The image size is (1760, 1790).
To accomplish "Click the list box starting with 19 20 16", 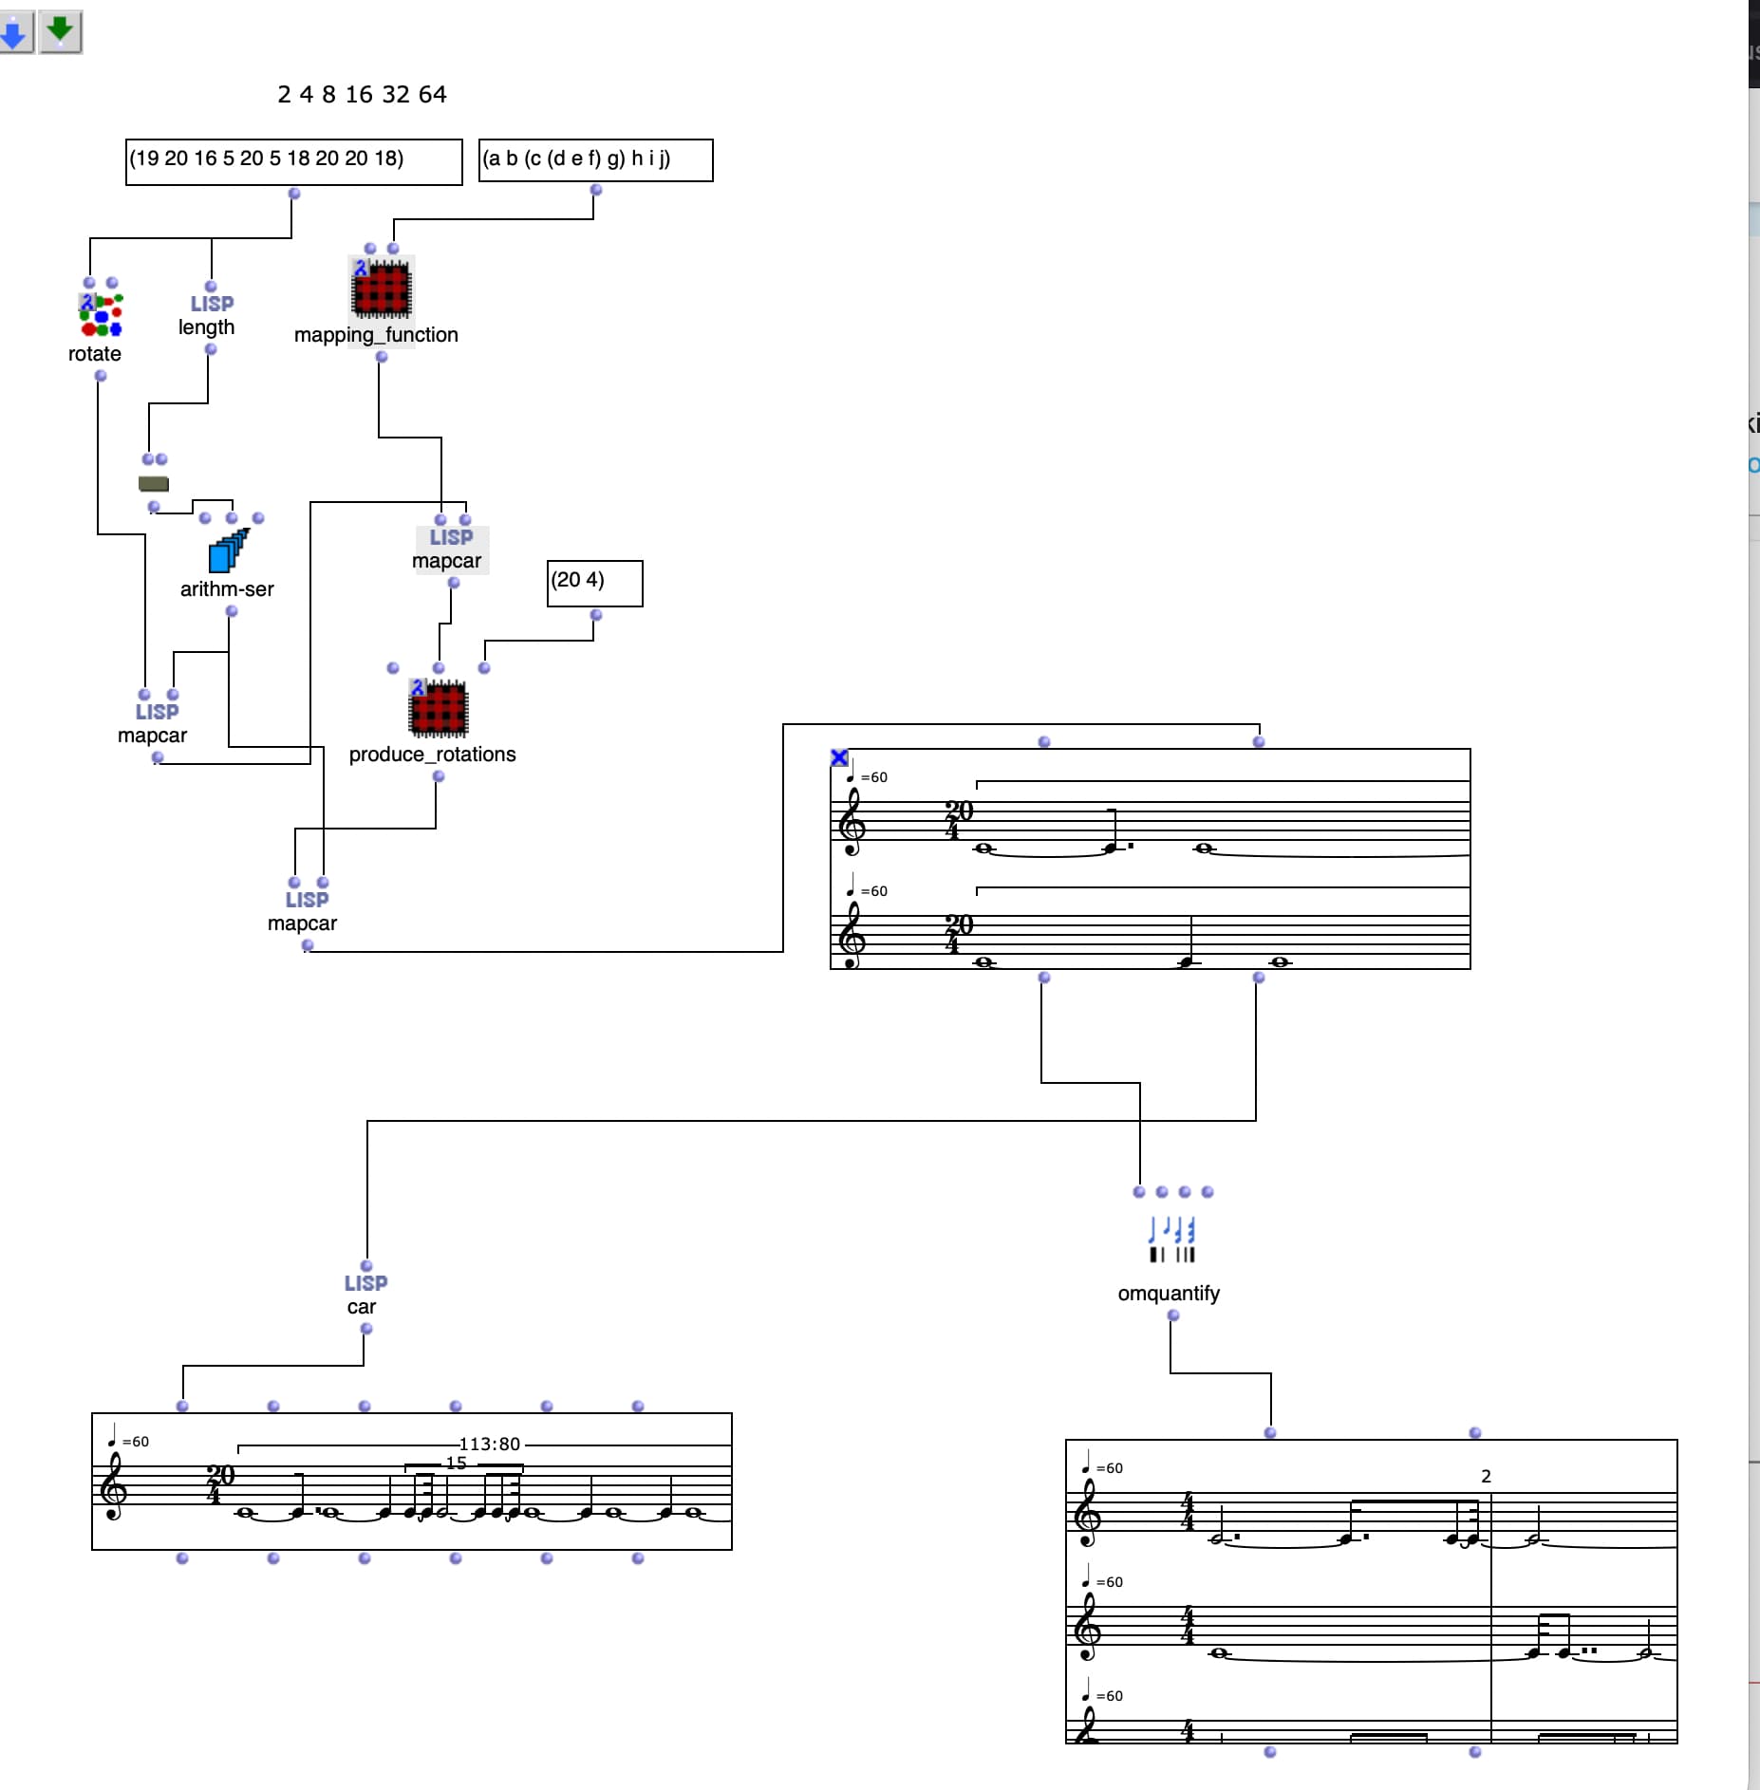I will pos(293,161).
